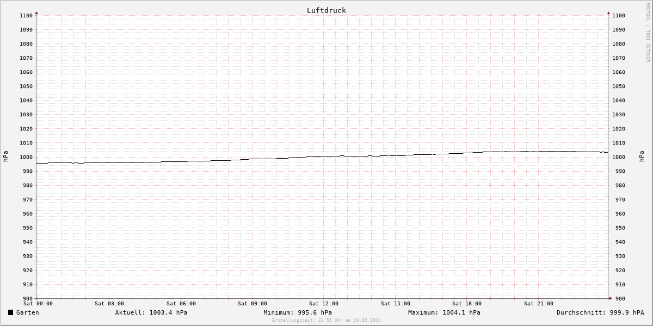Screen dimensions: 653x326
Task: Click the 970 label on the left axis
Action: click(28, 199)
